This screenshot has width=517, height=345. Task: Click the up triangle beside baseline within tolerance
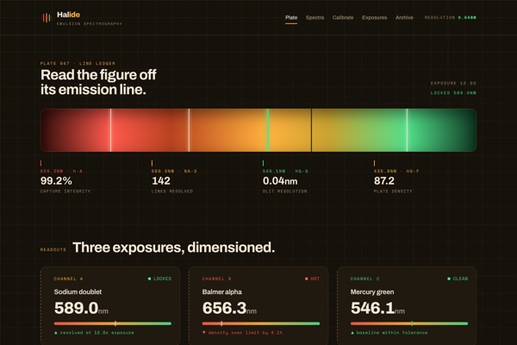click(352, 332)
